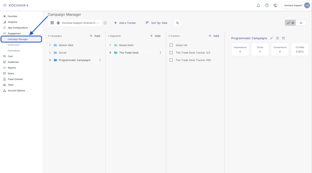This screenshot has height=173, width=312.
Task: Check The Trade Desk Tracker 456 checkbox
Action: 171,60
